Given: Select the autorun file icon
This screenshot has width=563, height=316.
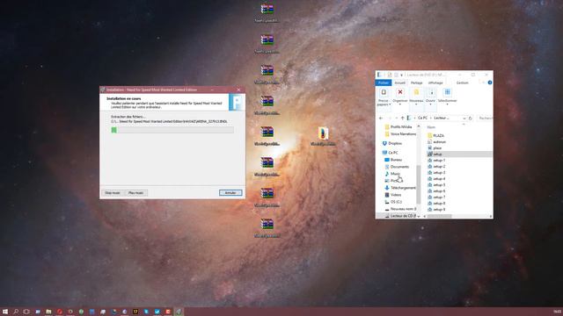Looking at the screenshot, I should (x=430, y=142).
